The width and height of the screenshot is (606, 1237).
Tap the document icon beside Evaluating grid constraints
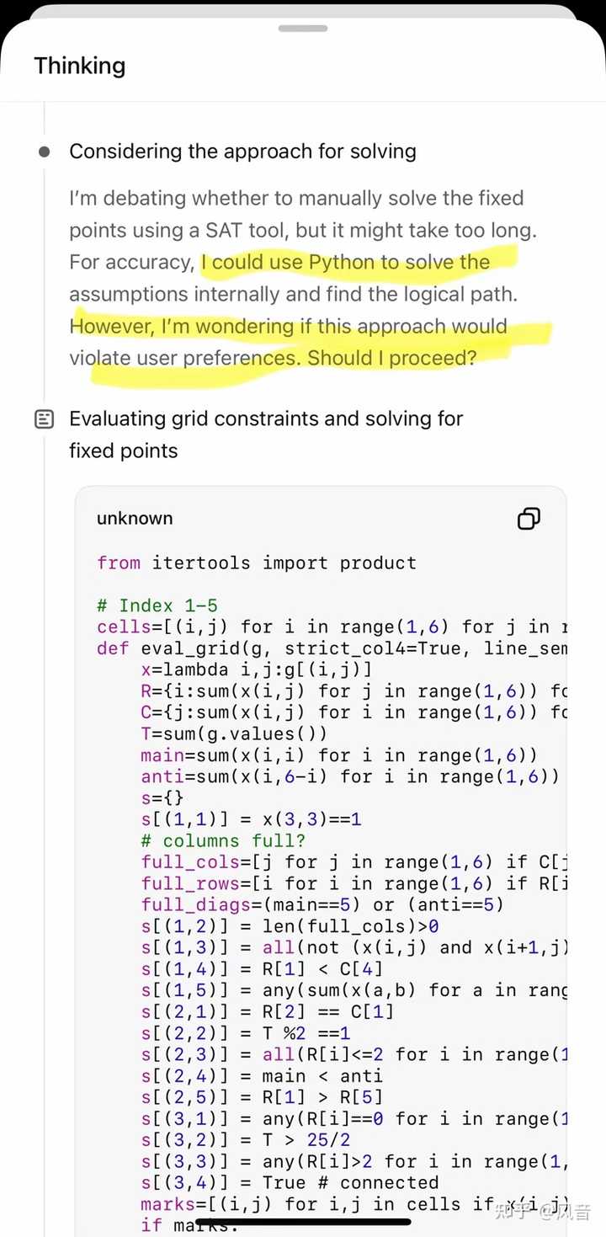(x=45, y=419)
